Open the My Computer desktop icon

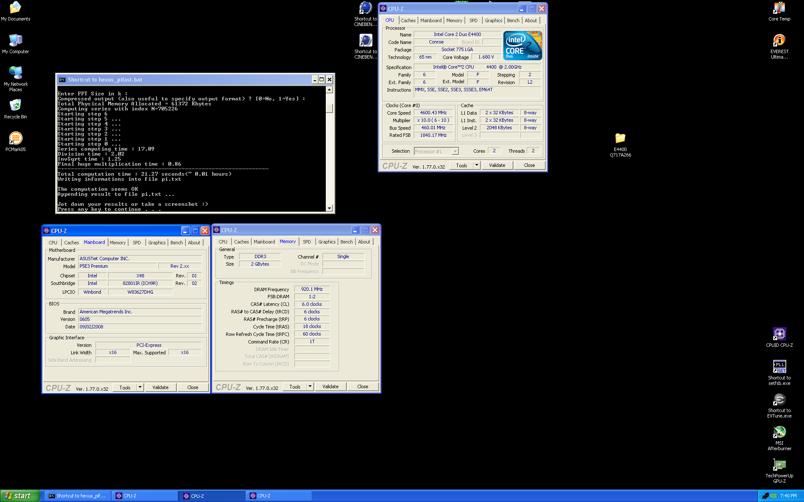click(x=15, y=44)
